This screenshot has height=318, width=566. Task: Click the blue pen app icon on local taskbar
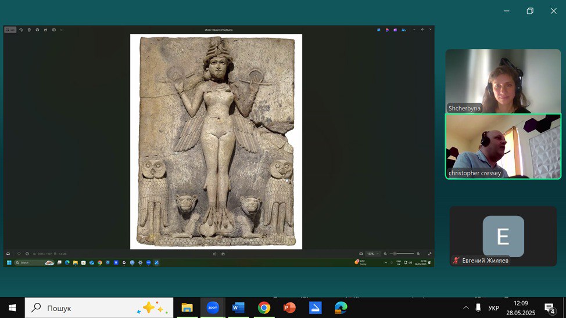(315, 308)
